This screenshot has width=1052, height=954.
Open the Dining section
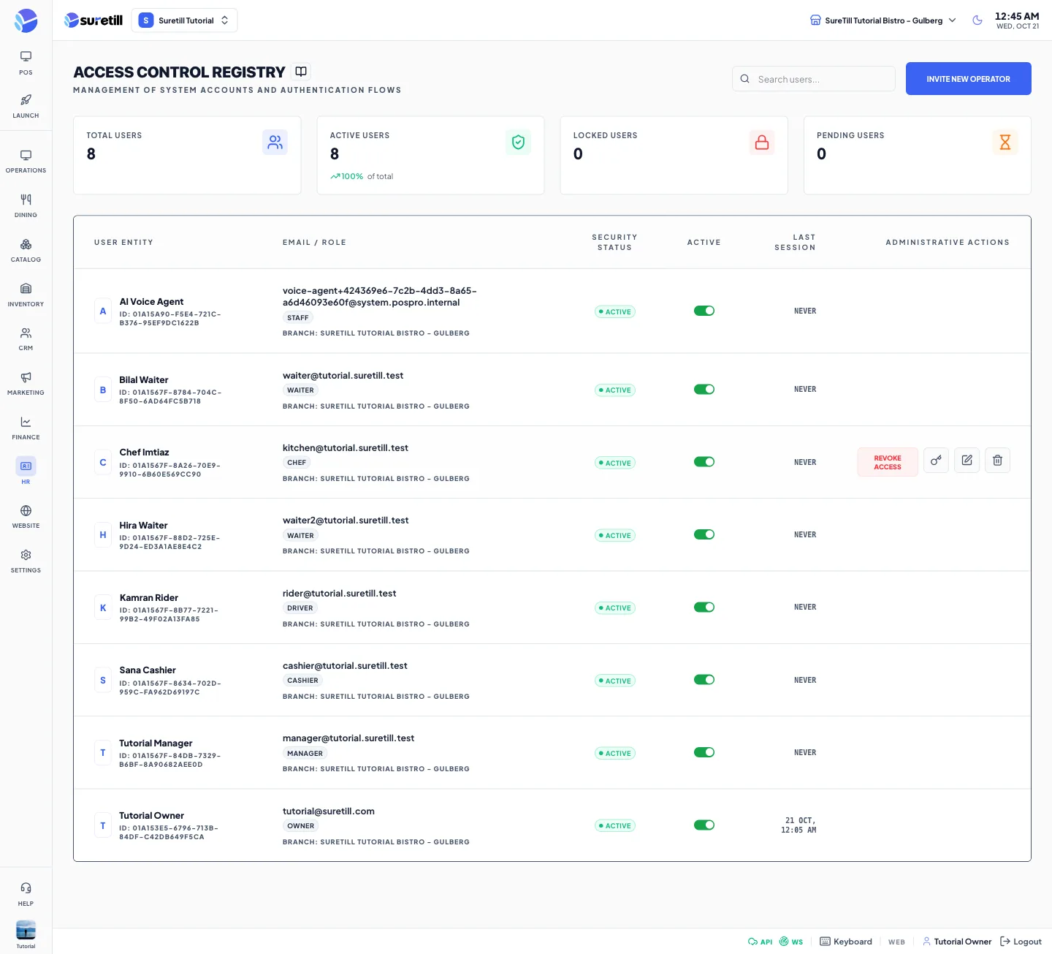[26, 206]
